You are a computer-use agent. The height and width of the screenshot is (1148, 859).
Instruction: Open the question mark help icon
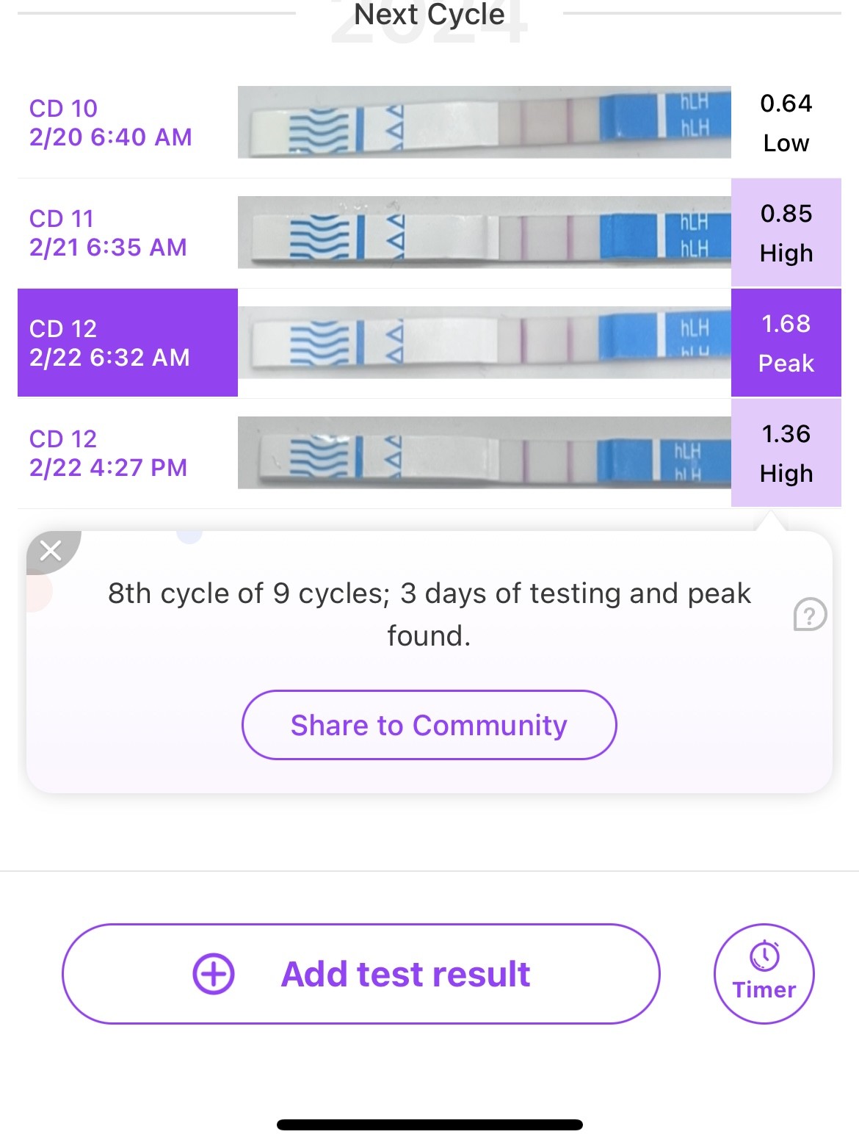pyautogui.click(x=810, y=614)
